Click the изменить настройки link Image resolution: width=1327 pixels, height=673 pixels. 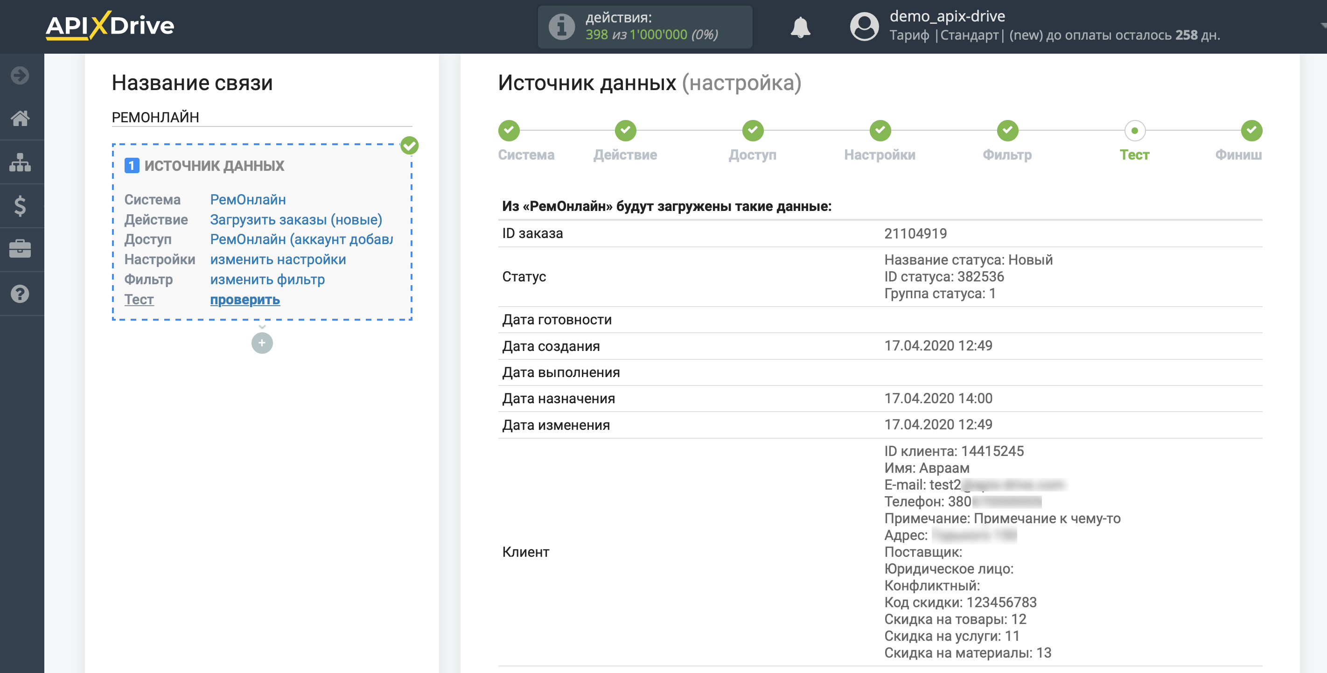pyautogui.click(x=278, y=259)
